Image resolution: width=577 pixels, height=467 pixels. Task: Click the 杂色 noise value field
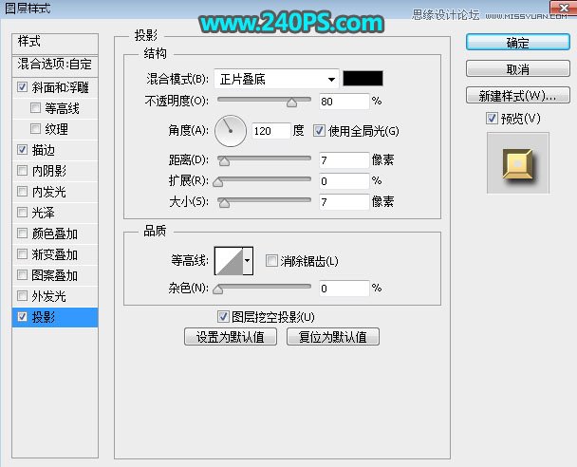(344, 289)
